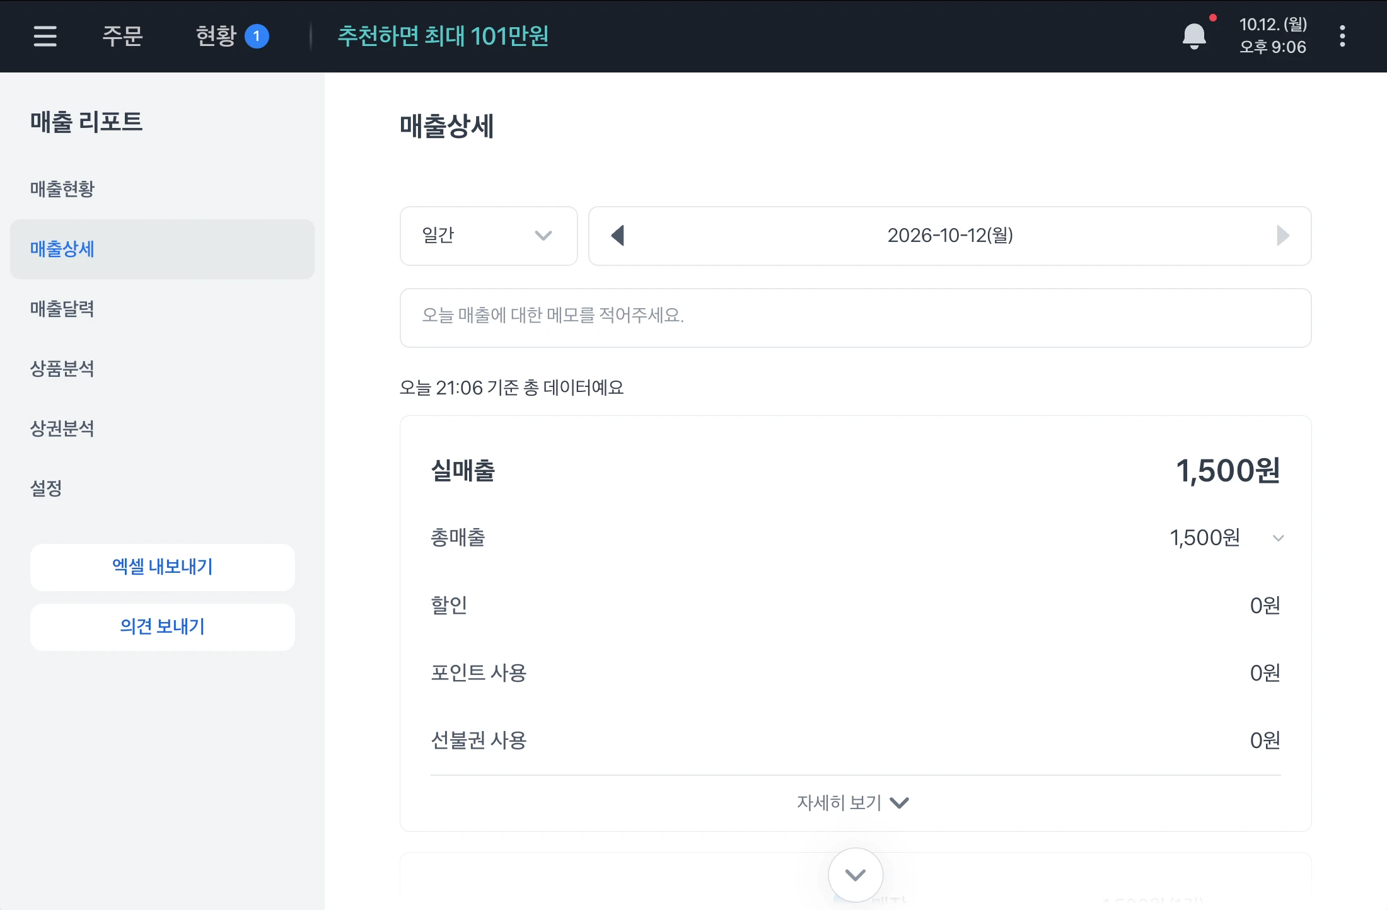
Task: Switch to the 현황 tab
Action: point(232,36)
